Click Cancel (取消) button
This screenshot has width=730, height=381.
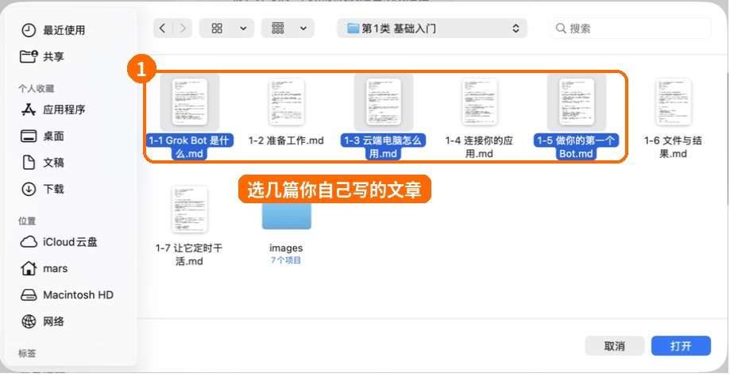(x=615, y=346)
